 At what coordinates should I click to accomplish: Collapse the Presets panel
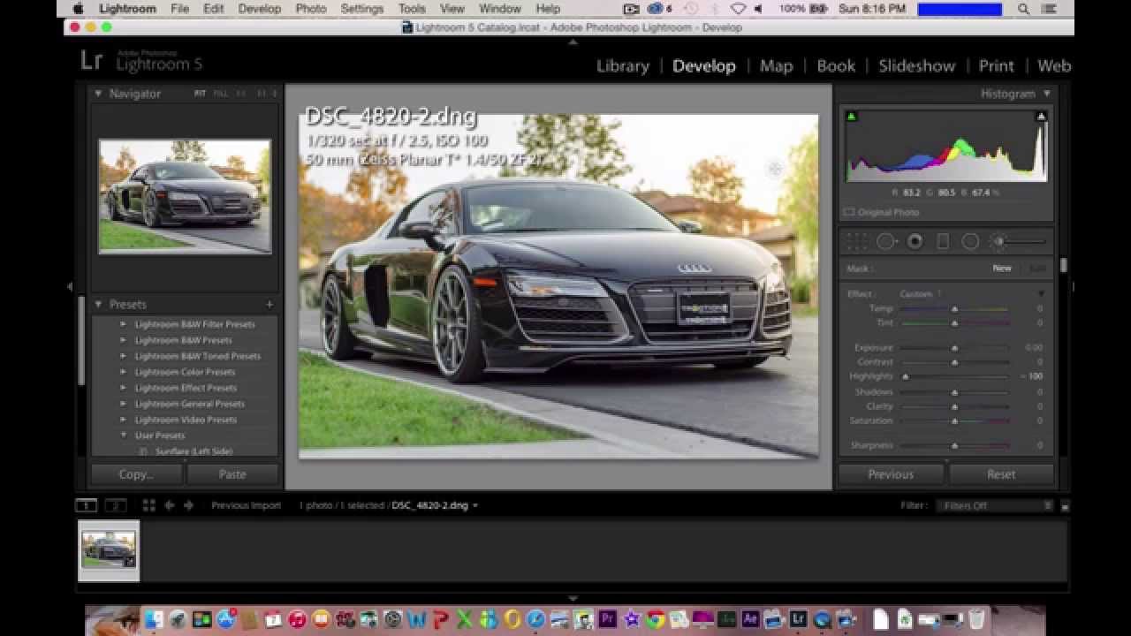pos(98,304)
